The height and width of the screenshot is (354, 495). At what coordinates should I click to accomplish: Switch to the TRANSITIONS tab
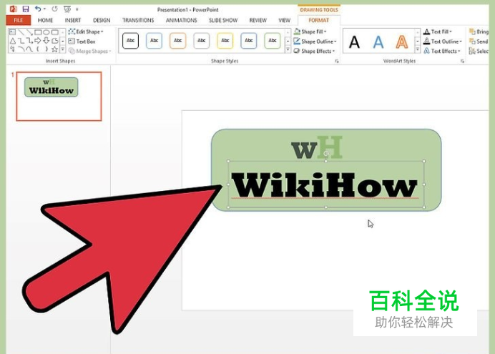click(138, 20)
